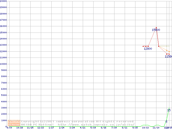Screen dimensions: 172x129
Task: Click the 12800 price label
Action: (x=148, y=49)
